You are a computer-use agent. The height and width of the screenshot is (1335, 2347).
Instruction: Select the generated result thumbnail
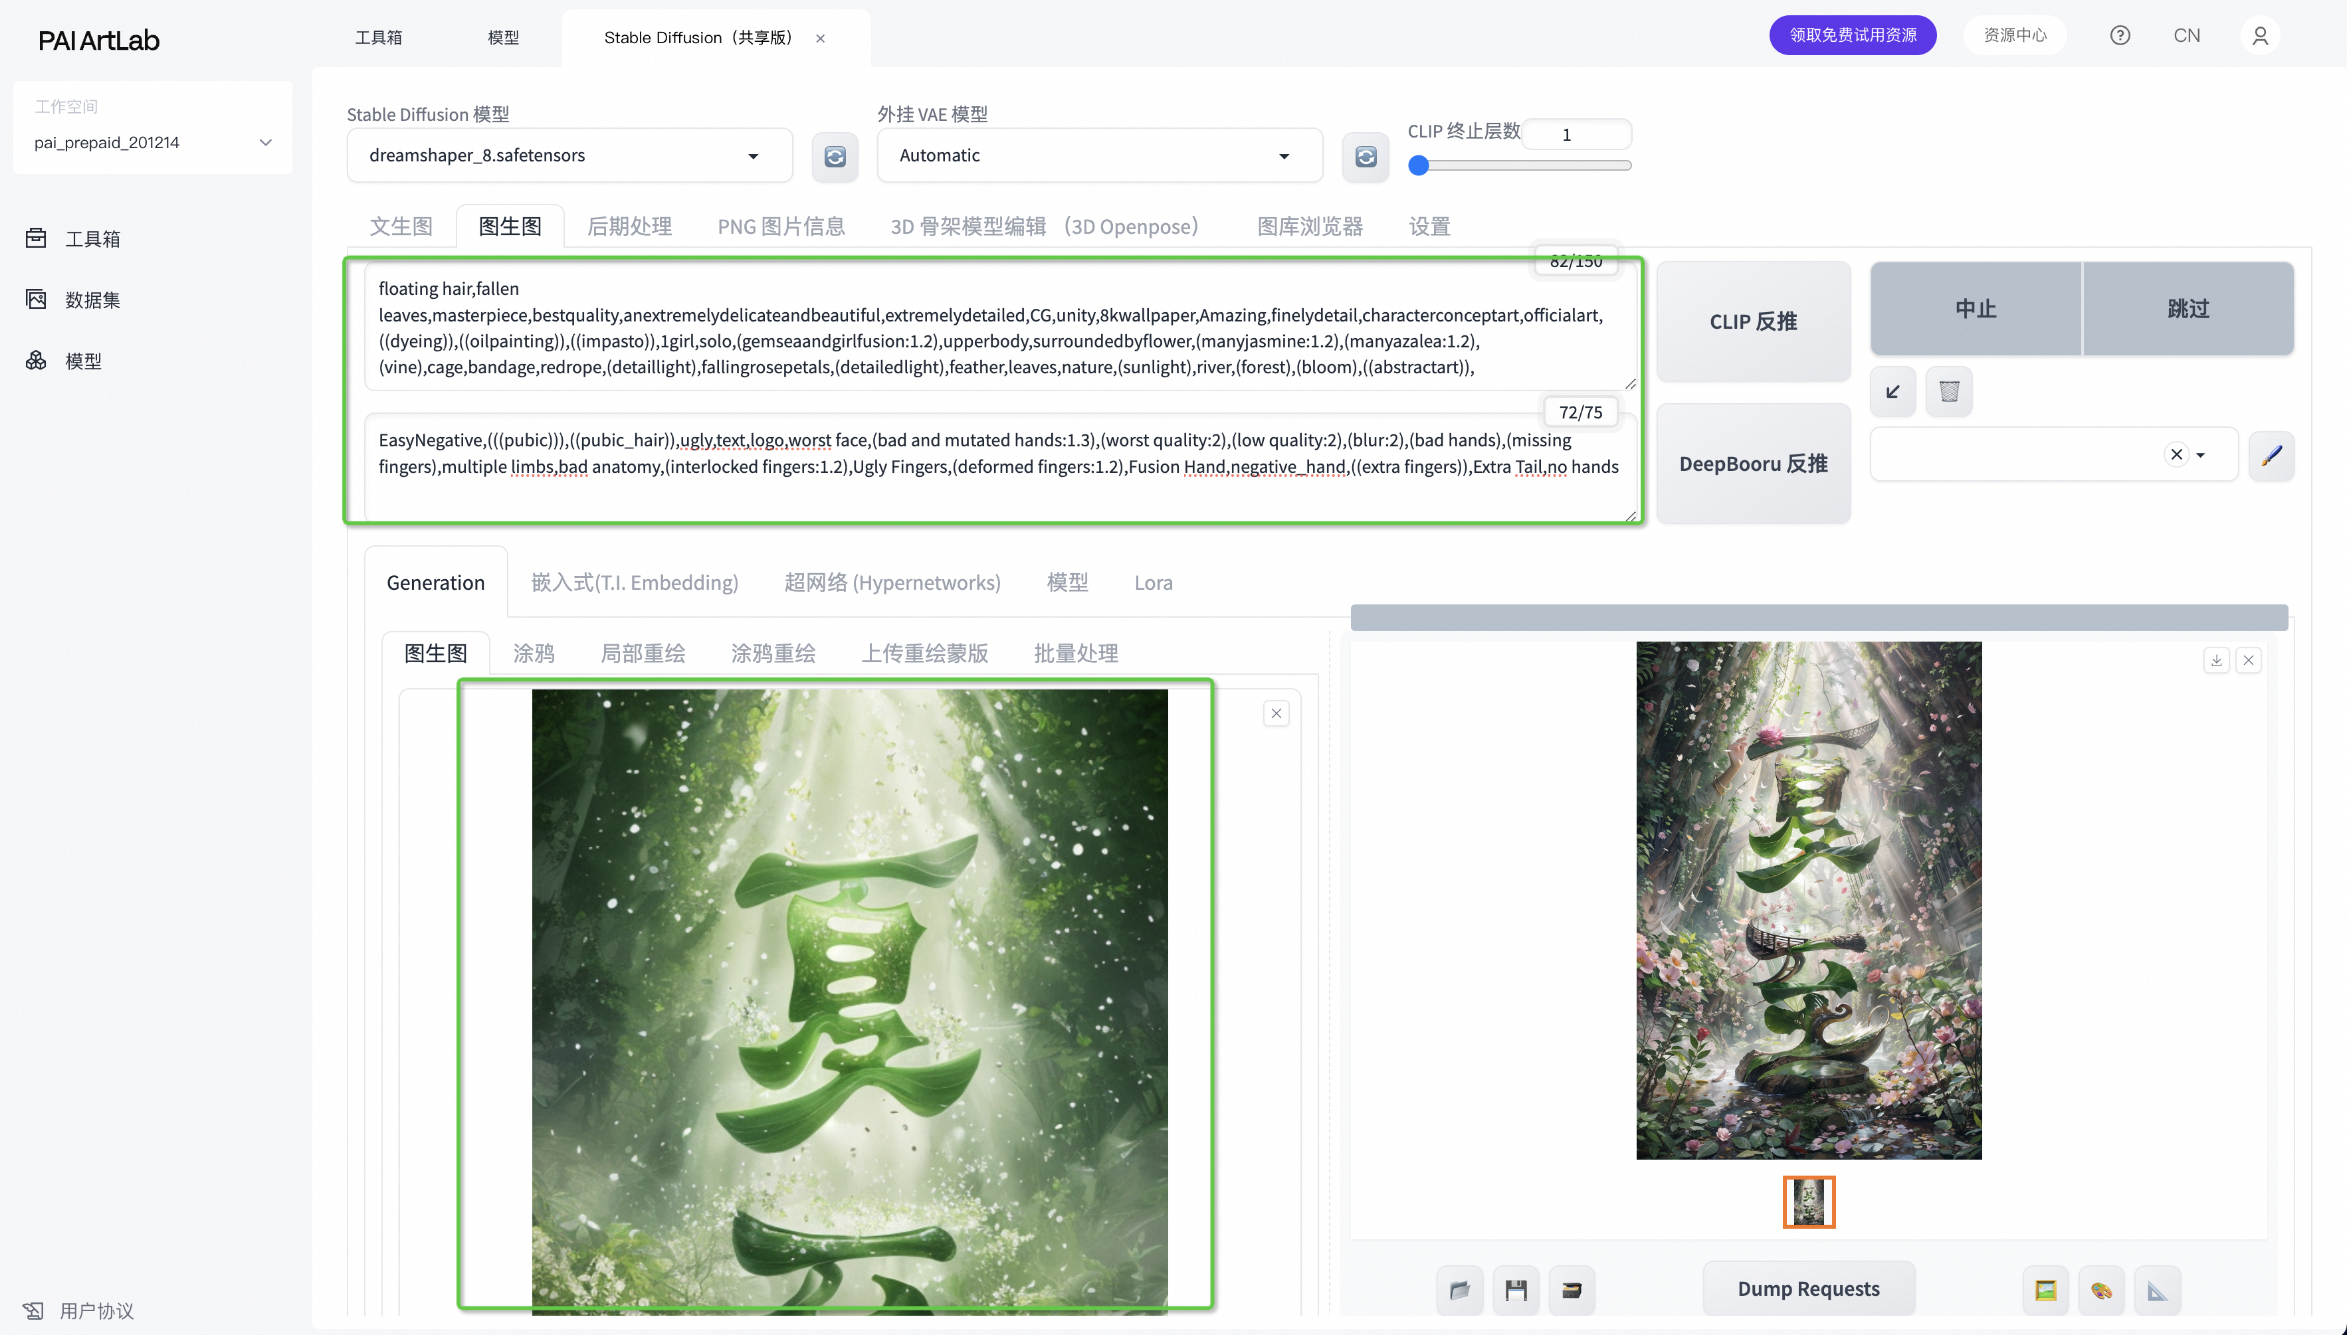click(1807, 1202)
